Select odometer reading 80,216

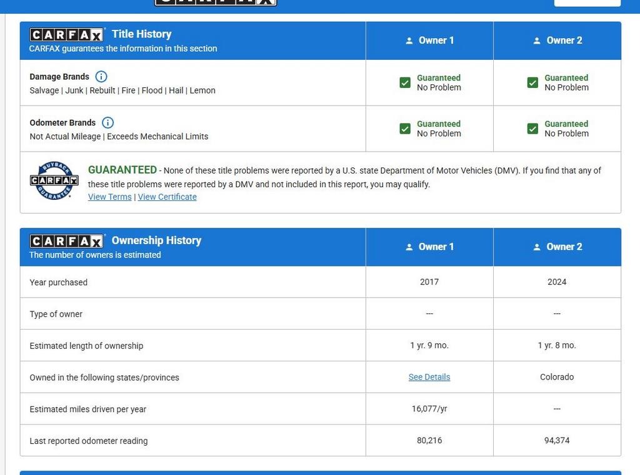(429, 440)
